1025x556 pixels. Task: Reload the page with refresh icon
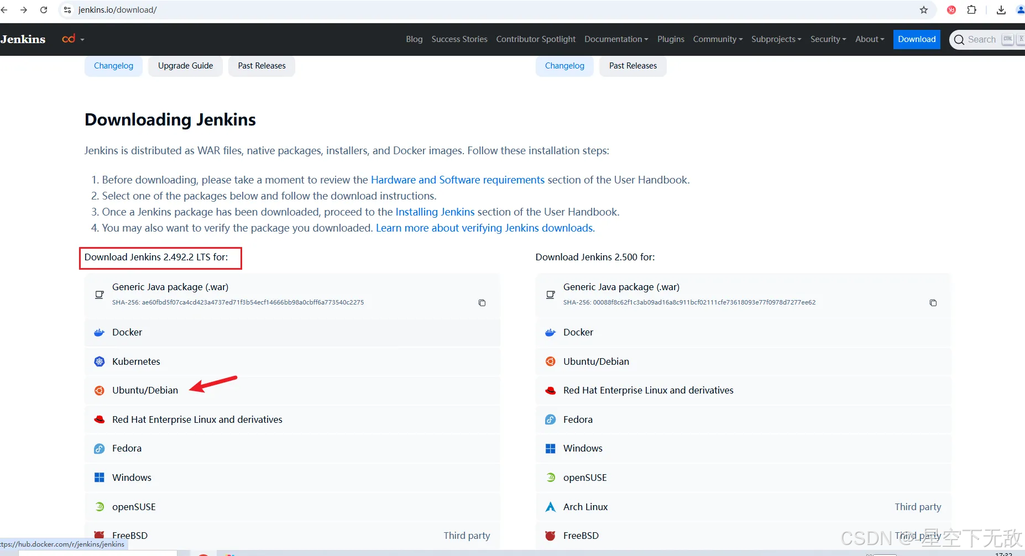click(x=44, y=10)
